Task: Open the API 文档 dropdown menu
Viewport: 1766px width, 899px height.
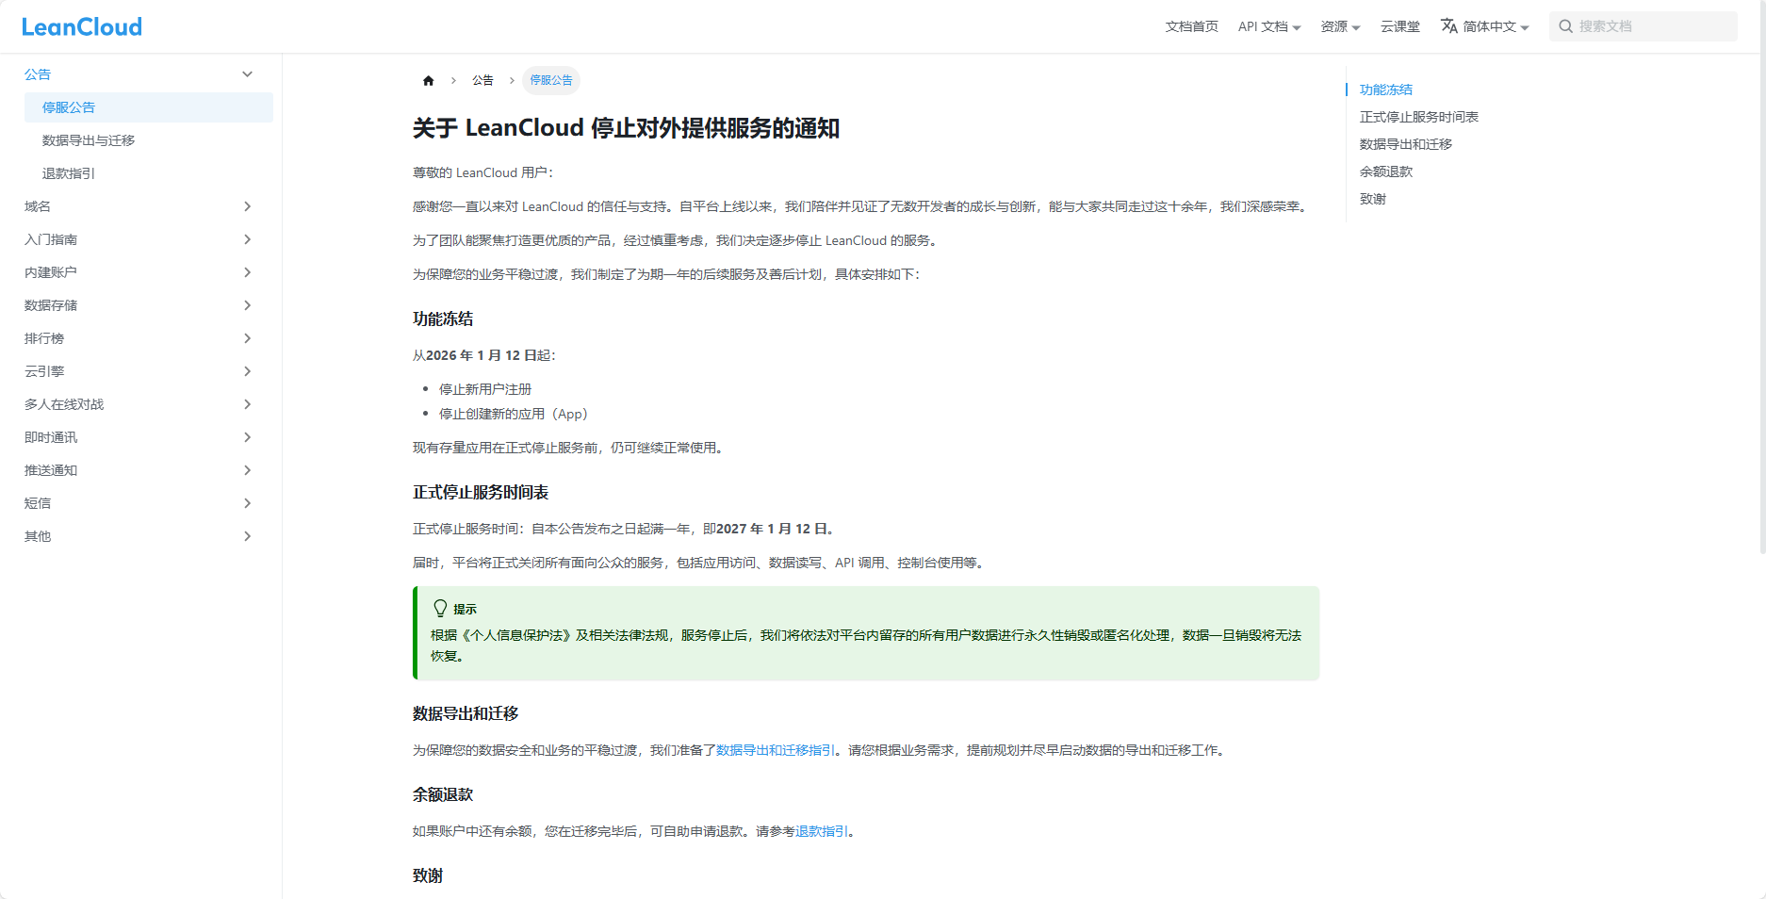Action: [1268, 26]
